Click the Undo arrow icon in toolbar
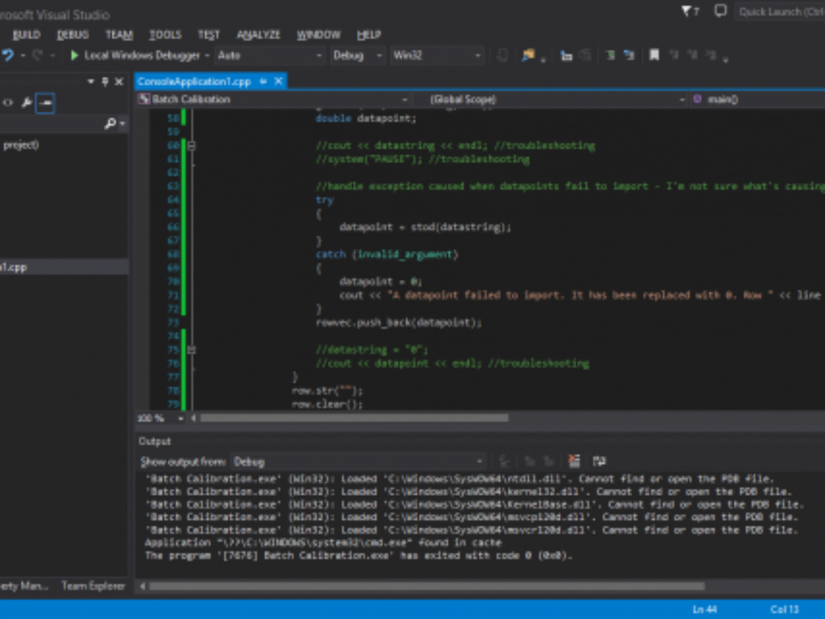This screenshot has width=825, height=619. pyautogui.click(x=8, y=55)
